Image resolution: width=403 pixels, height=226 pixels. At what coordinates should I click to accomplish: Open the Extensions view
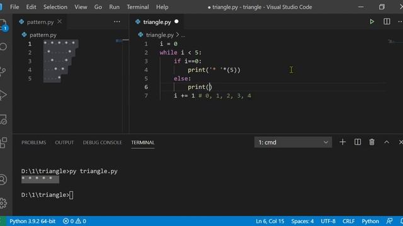point(3,143)
